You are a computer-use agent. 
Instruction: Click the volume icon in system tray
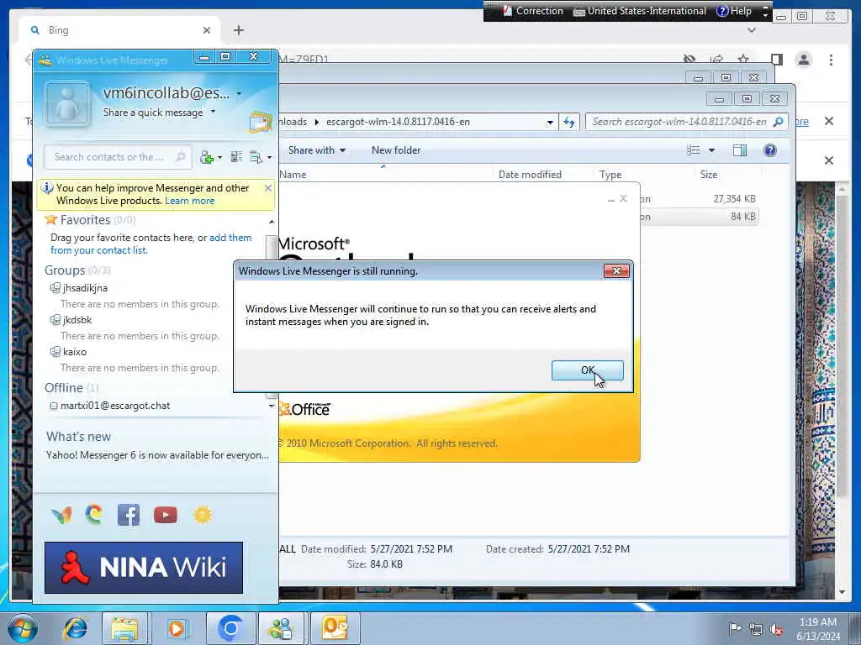776,630
